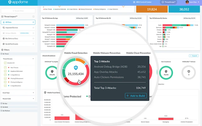Viewport: 202px width, 126px height.
Task: Open the SRM Control Center link
Action: (x=142, y=2)
